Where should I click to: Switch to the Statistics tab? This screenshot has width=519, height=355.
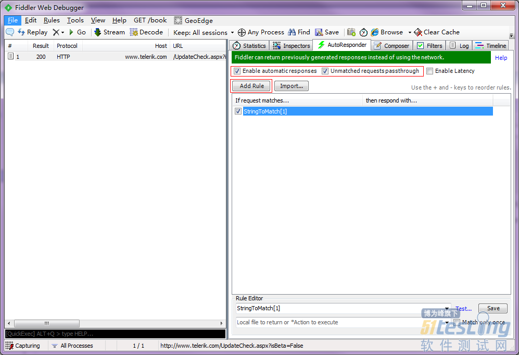tap(249, 46)
